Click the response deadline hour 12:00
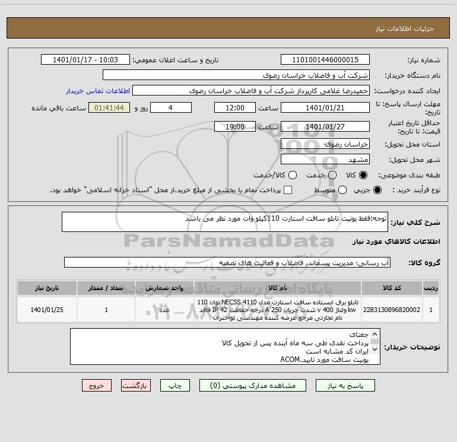This screenshot has height=442, width=457. [x=235, y=107]
